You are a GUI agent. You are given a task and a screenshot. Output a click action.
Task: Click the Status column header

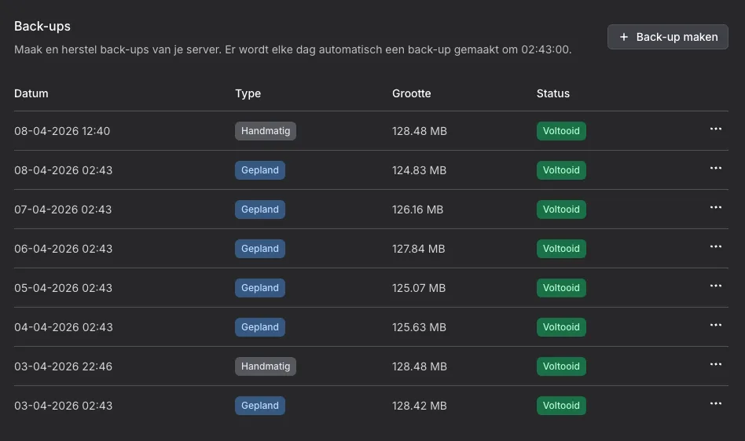[x=553, y=93]
